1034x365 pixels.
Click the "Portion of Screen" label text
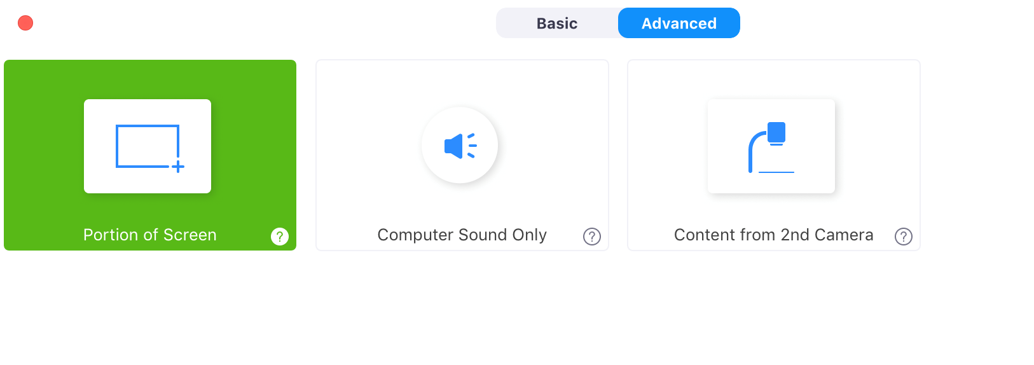click(x=150, y=235)
